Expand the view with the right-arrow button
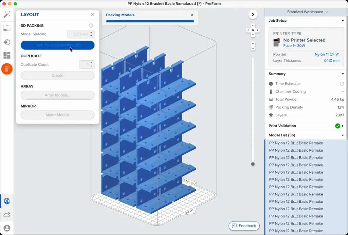 pyautogui.click(x=253, y=15)
